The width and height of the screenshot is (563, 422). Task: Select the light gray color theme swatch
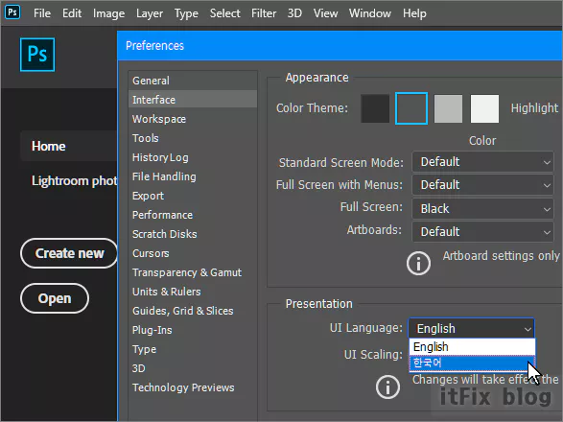[x=448, y=108]
